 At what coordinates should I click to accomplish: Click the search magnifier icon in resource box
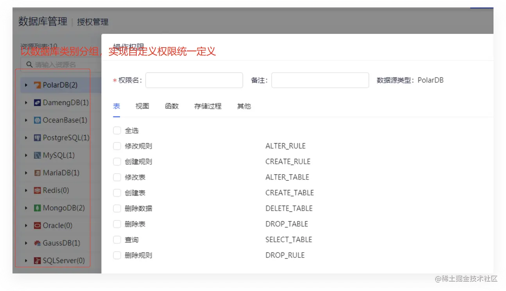(x=29, y=64)
